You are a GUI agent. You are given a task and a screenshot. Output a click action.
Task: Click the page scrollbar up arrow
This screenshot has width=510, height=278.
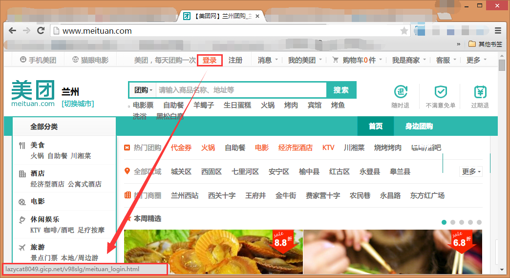click(502, 56)
